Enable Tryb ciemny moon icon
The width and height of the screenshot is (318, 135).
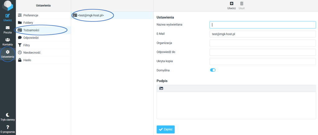click(x=8, y=115)
